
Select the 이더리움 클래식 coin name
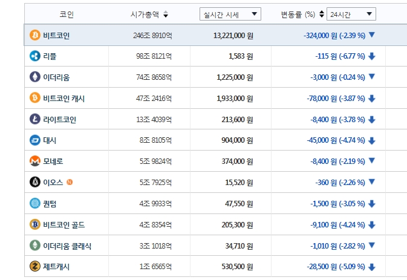(67, 246)
